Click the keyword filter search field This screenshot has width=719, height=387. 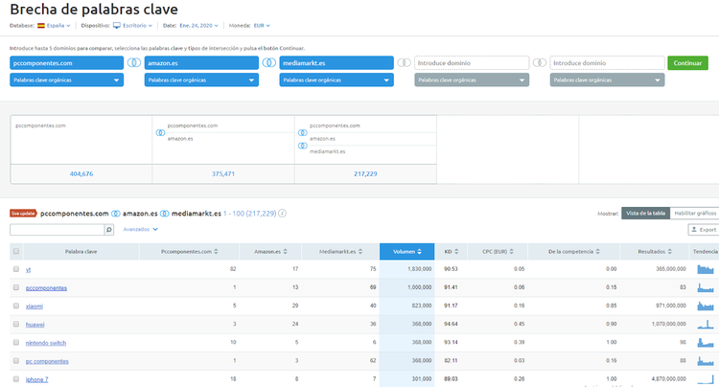(57, 230)
